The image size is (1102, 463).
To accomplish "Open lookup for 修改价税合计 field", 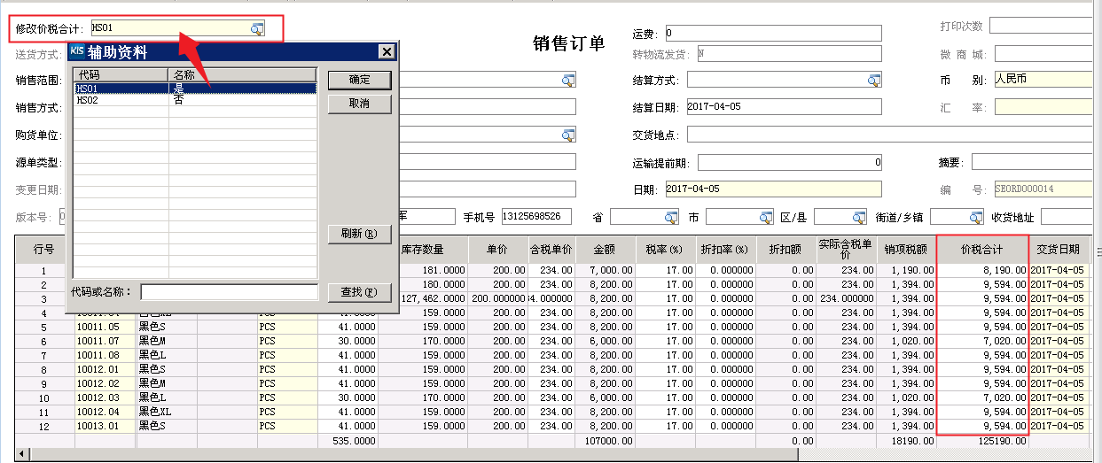I will click(x=257, y=28).
